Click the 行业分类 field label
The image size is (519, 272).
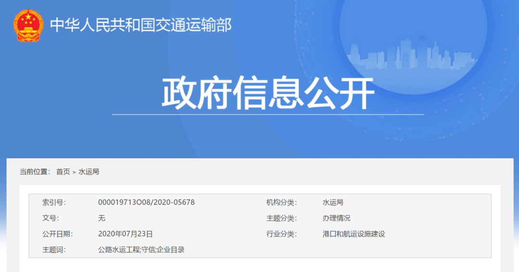coord(281,234)
